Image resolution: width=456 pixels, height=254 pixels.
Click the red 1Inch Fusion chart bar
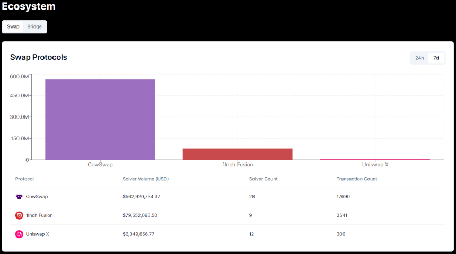238,154
